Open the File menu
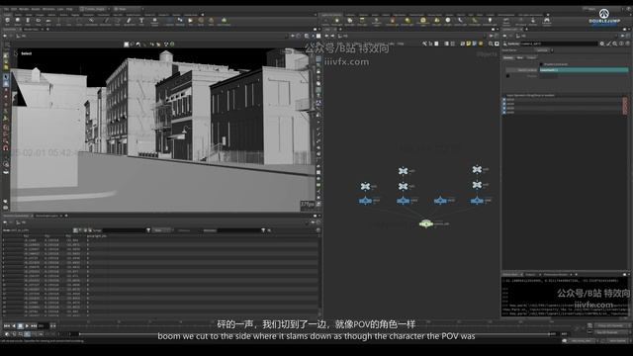Screen dimensions: 633x356 [x=6, y=9]
